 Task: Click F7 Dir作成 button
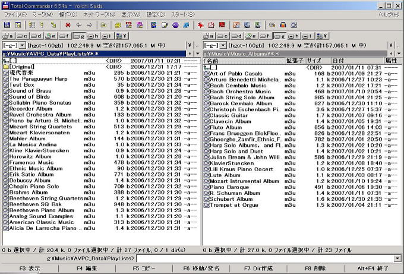[x=258, y=269]
